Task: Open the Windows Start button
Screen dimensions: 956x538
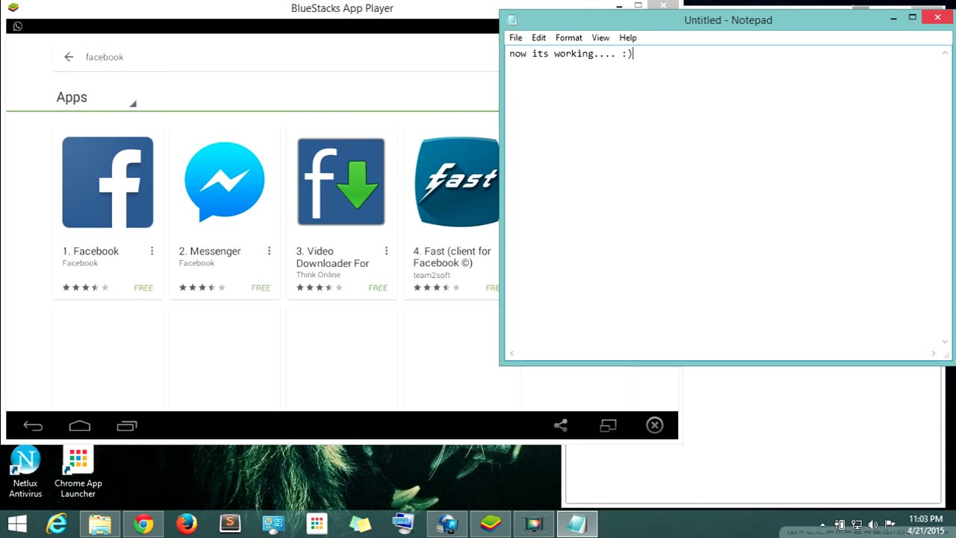Action: tap(17, 525)
